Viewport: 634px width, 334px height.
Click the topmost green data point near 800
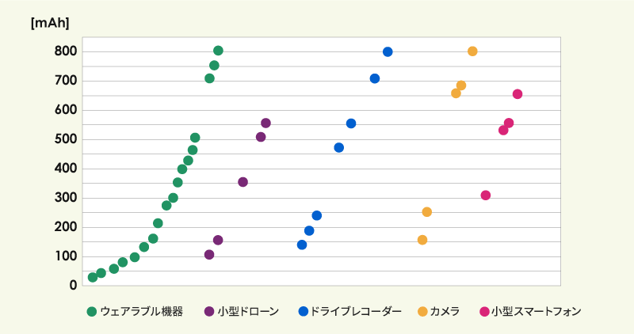tap(218, 51)
